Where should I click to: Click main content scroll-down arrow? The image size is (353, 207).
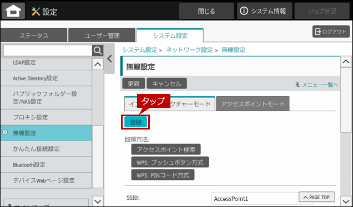[346, 201]
